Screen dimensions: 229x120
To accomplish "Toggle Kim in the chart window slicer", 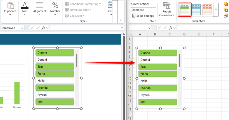I will tap(55, 102).
